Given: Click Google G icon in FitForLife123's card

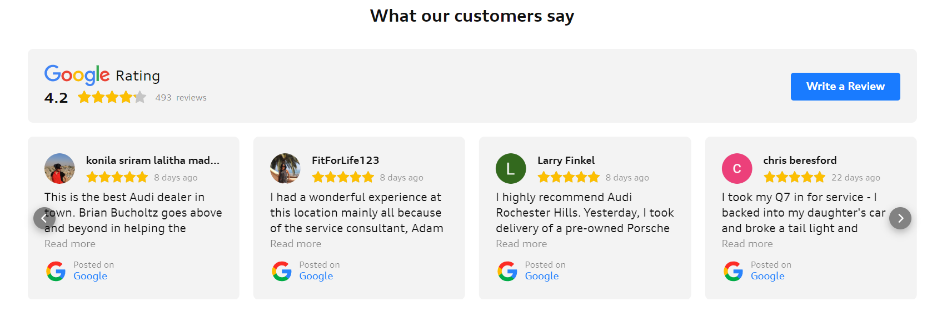Looking at the screenshot, I should [282, 271].
